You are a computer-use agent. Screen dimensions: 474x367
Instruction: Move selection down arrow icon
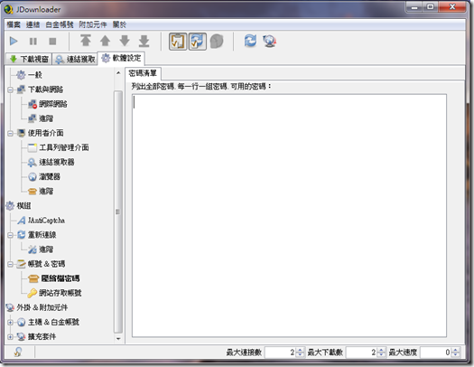[x=125, y=41]
